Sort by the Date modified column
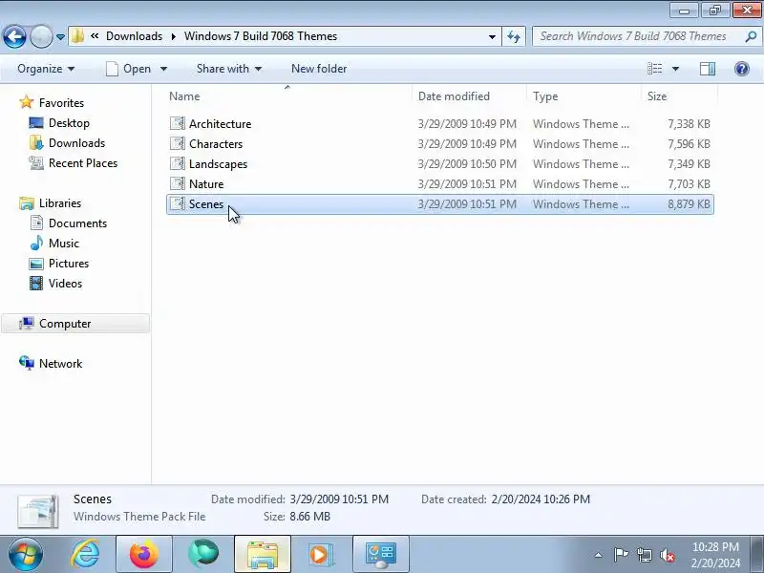Screen dimensions: 764x573 [x=469, y=96]
